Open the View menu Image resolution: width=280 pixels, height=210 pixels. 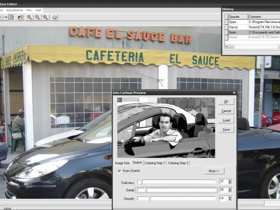[x=29, y=10]
